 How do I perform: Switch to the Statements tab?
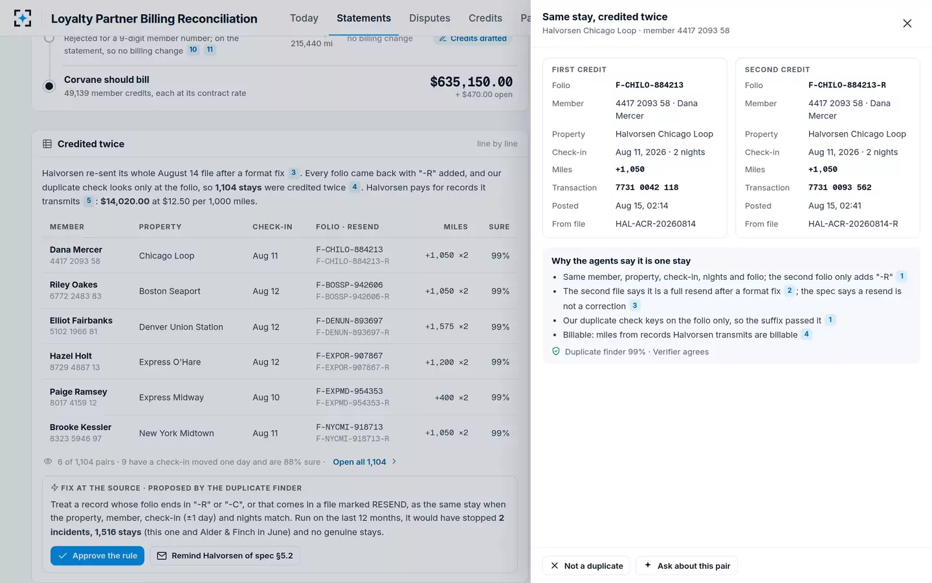point(364,18)
